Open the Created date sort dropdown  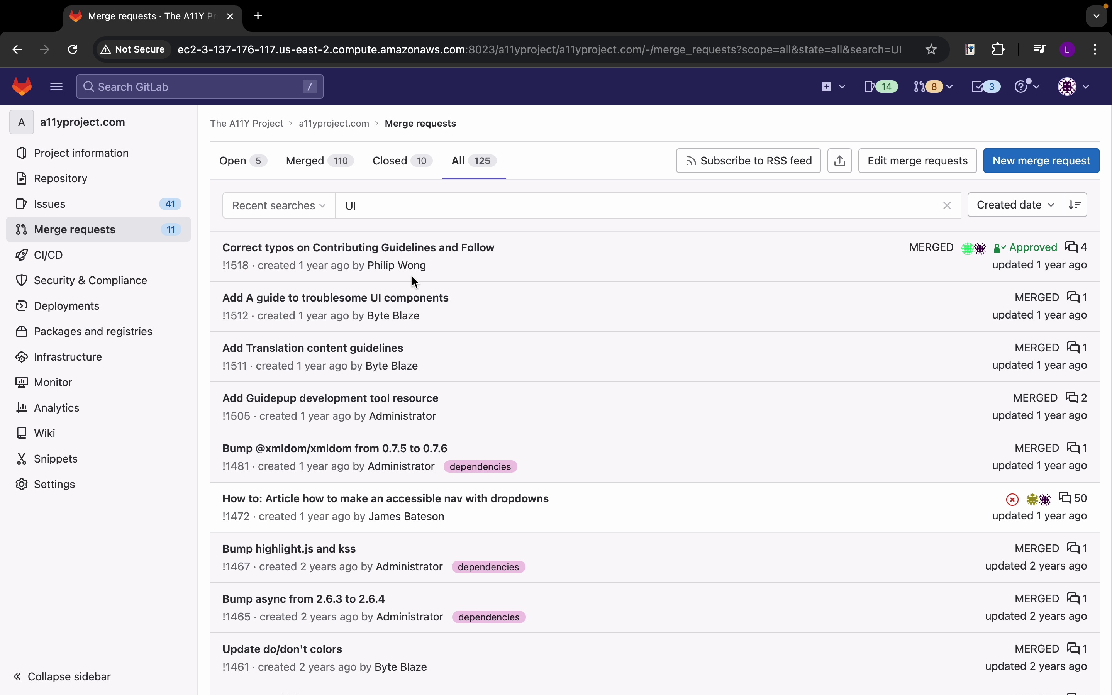pos(1015,205)
